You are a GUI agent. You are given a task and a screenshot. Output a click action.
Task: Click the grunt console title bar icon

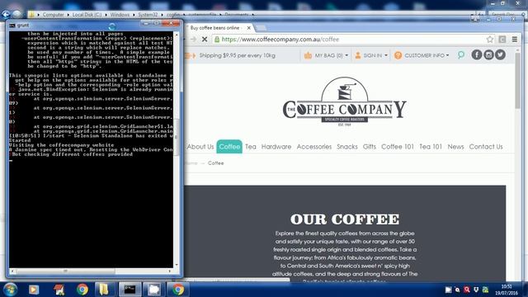click(x=12, y=26)
